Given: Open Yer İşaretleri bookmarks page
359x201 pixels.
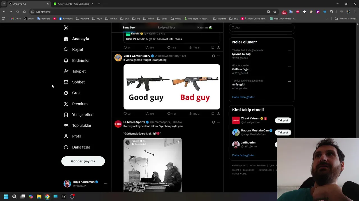Looking at the screenshot, I should (x=79, y=115).
